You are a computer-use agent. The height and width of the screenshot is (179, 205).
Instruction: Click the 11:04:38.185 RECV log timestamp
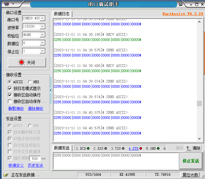point(91,34)
